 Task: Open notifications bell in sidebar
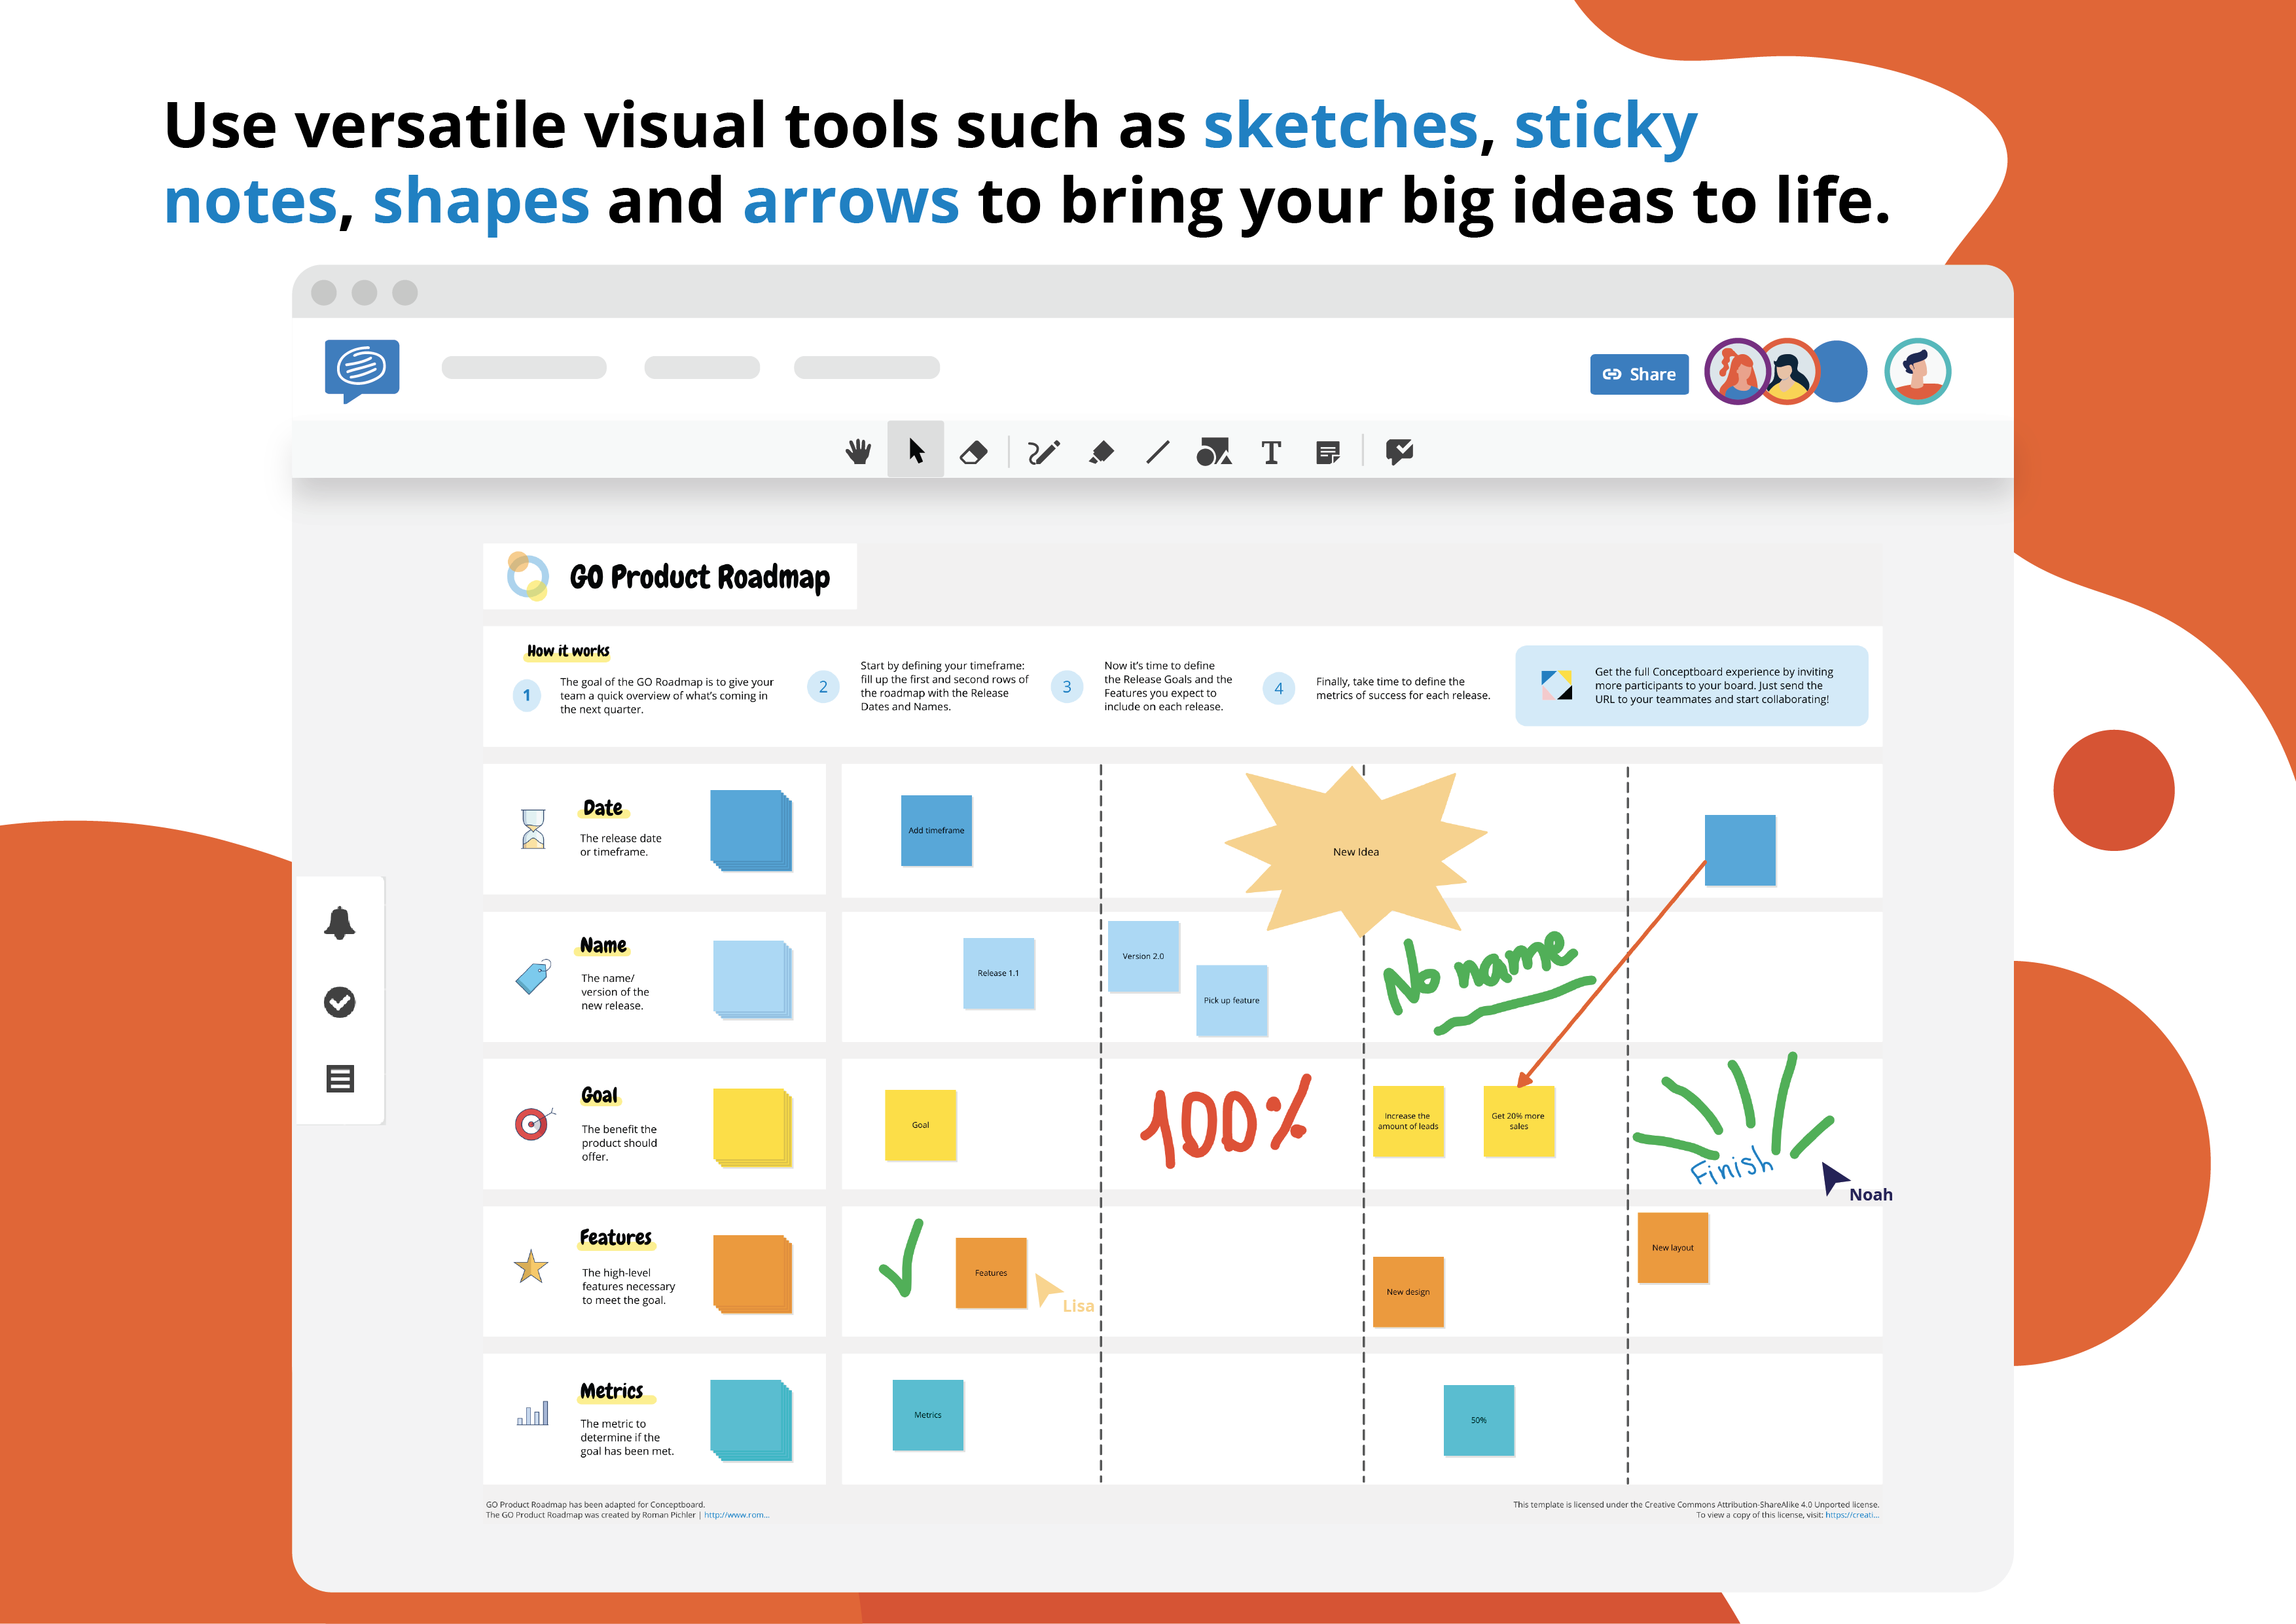coord(340,923)
